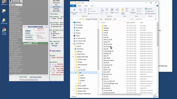Click the Move to icon
177x99 pixels.
point(102,10)
